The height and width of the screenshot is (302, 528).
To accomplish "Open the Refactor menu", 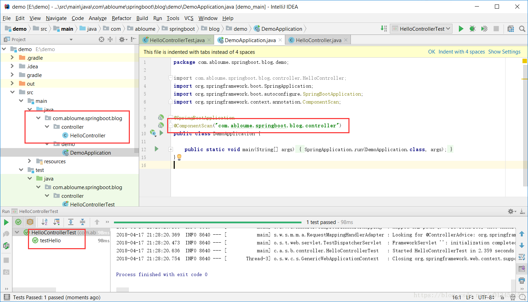I will [122, 18].
